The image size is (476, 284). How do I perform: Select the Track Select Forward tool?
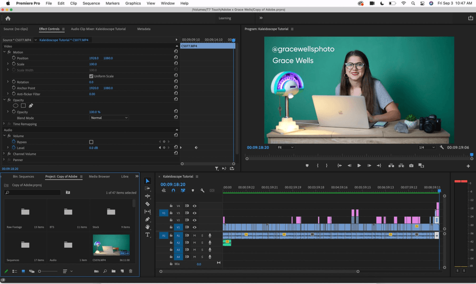(x=148, y=189)
